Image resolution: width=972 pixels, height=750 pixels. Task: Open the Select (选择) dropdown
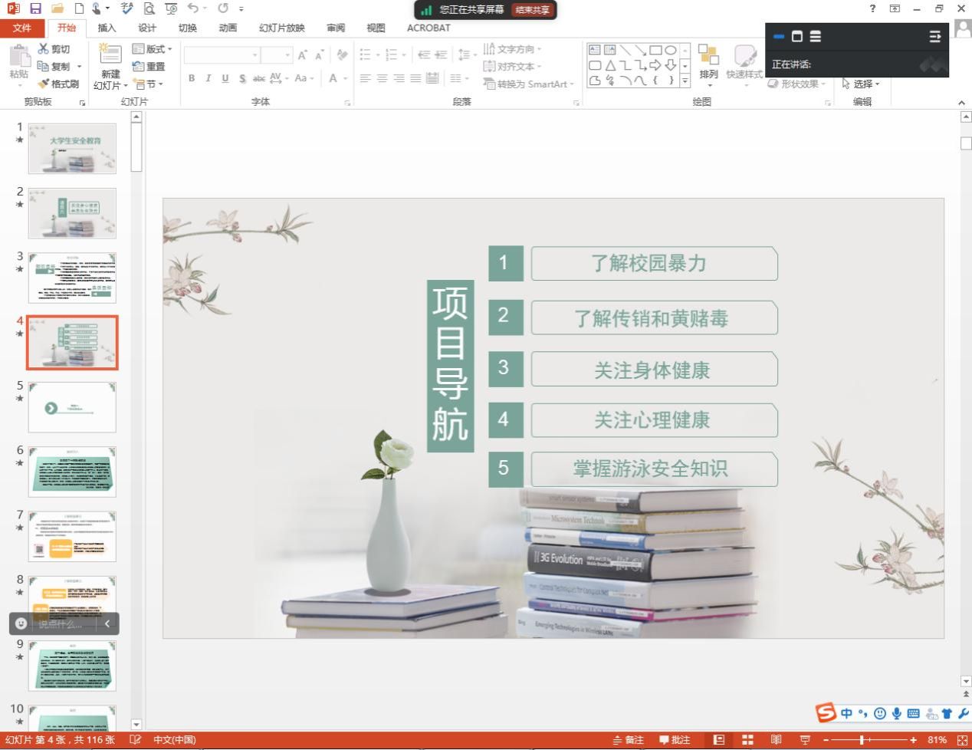862,84
